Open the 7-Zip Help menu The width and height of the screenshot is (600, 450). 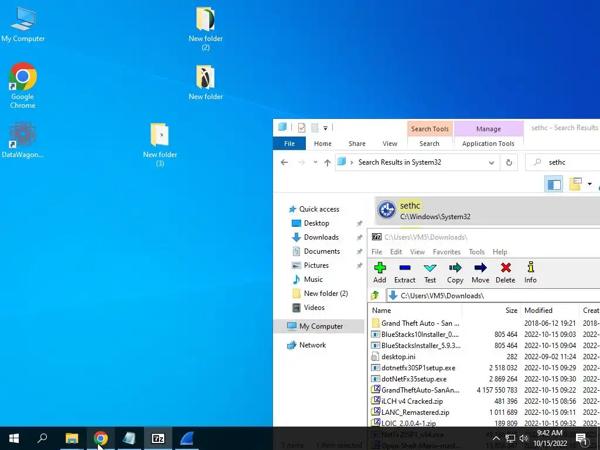pos(500,252)
